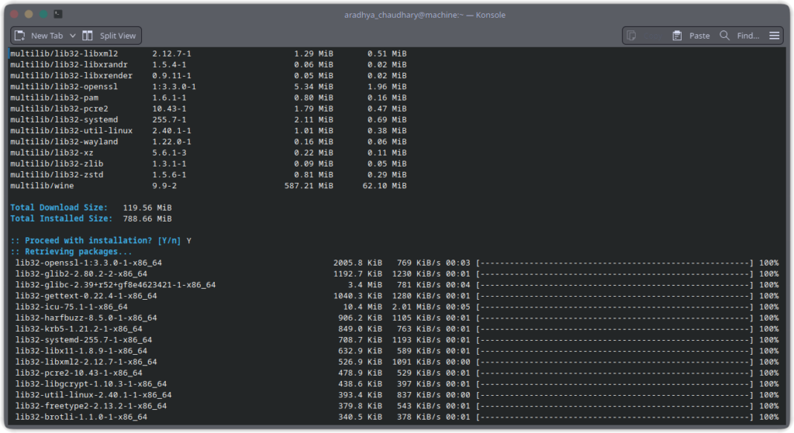The width and height of the screenshot is (794, 433).
Task: Click the Retrieving packages... line
Action: click(71, 252)
